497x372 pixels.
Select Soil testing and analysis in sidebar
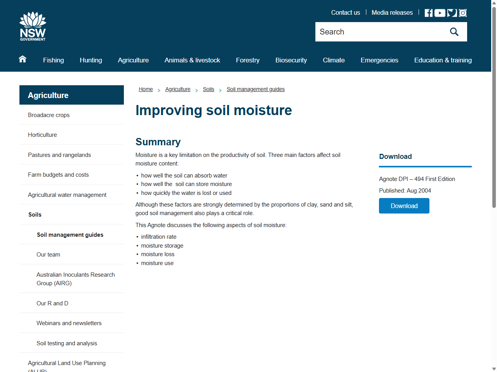tap(67, 343)
